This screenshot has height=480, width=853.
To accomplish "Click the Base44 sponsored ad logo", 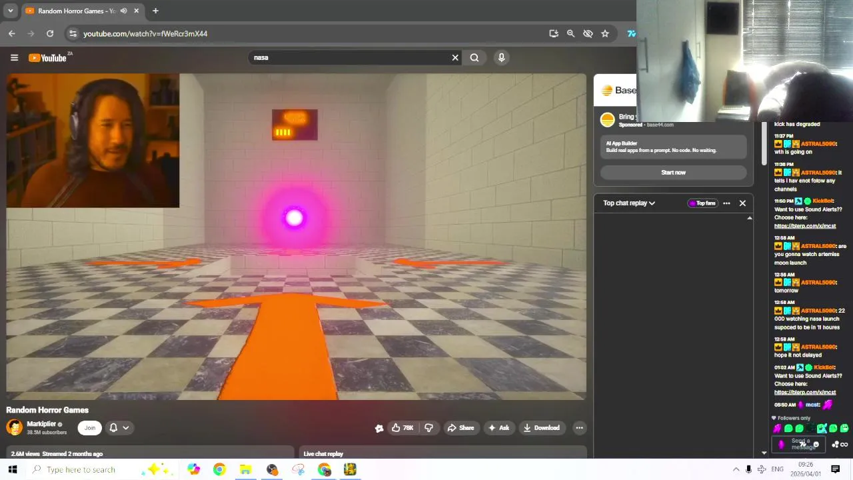I will click(607, 120).
